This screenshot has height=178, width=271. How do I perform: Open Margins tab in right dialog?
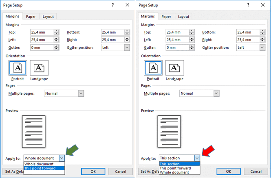[x=148, y=16]
